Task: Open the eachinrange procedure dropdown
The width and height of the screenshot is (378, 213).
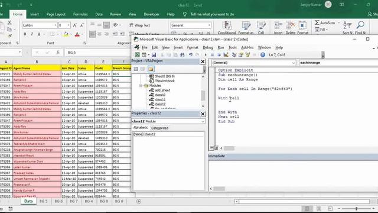Action: tap(338, 63)
